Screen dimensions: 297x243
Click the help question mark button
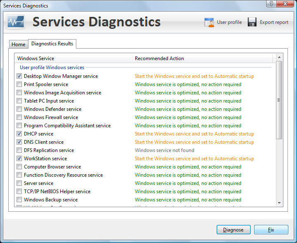pyautogui.click(x=271, y=4)
